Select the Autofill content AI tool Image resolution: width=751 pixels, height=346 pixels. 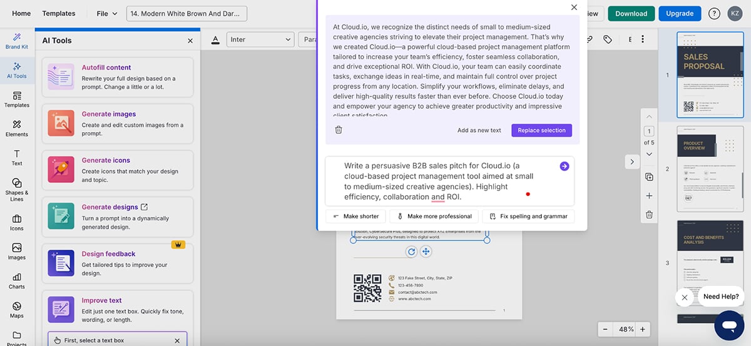pos(118,77)
